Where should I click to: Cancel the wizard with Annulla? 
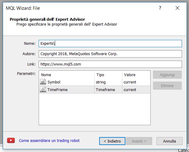pos(169,141)
